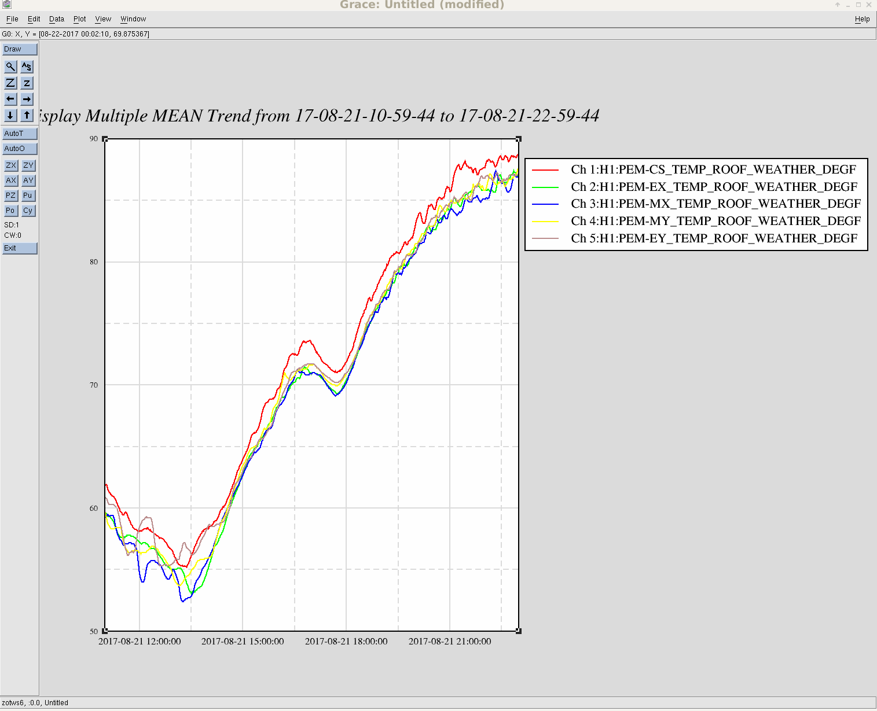The height and width of the screenshot is (711, 877).
Task: Select the magnifier zoom tool
Action: (x=10, y=67)
